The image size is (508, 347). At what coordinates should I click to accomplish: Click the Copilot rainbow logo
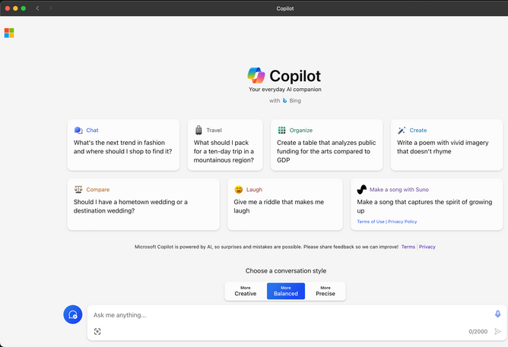click(256, 75)
